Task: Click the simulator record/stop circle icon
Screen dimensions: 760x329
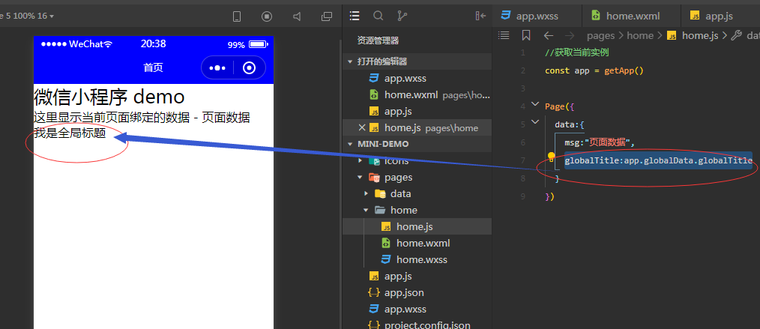Action: pyautogui.click(x=267, y=16)
